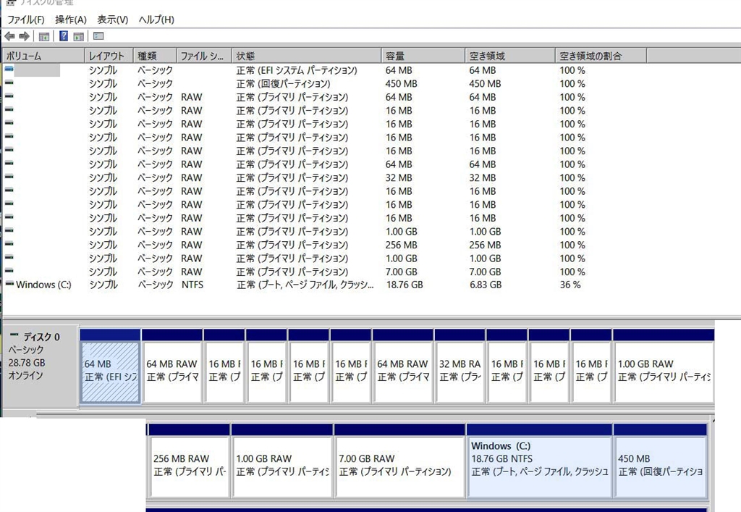Image resolution: width=741 pixels, height=512 pixels.
Task: Open the 操作(A) menu
Action: coord(71,20)
